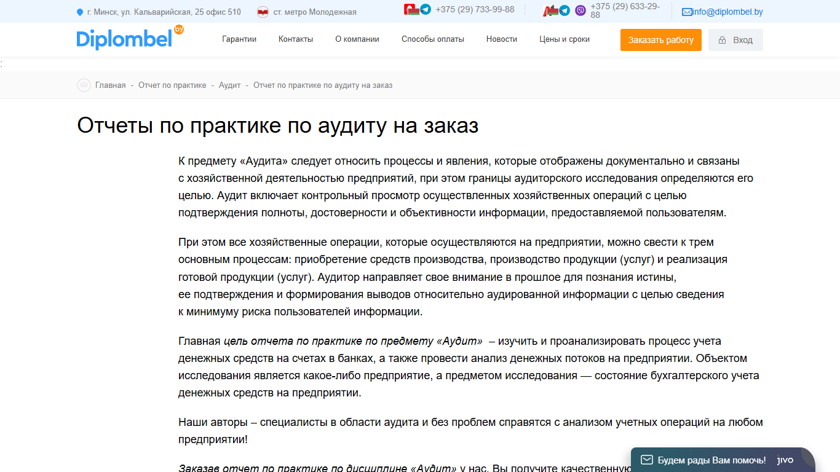Click the envelope icon in the Jivo chat widget
The image size is (840, 472).
pyautogui.click(x=647, y=460)
